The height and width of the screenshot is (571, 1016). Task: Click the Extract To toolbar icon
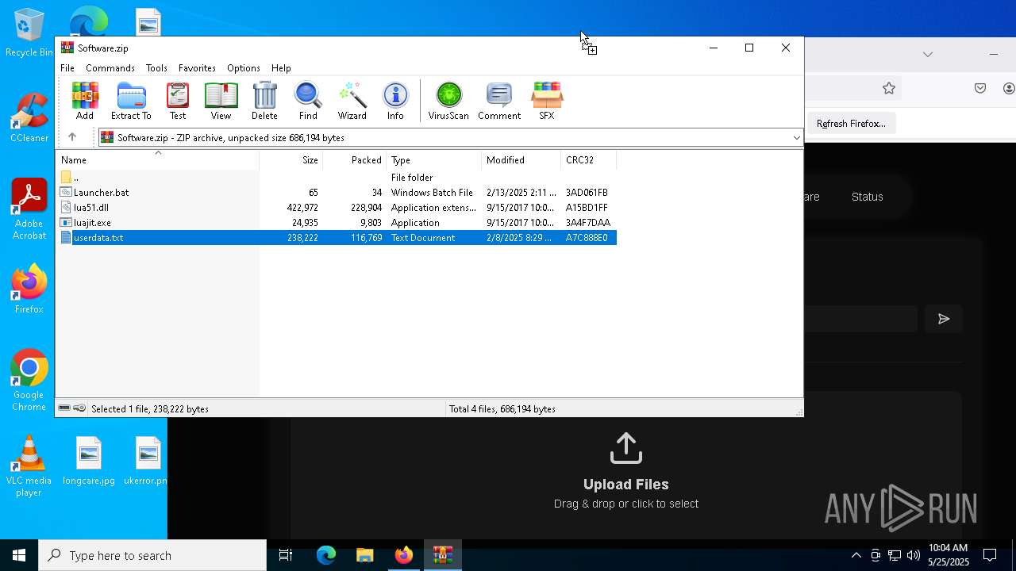[131, 101]
